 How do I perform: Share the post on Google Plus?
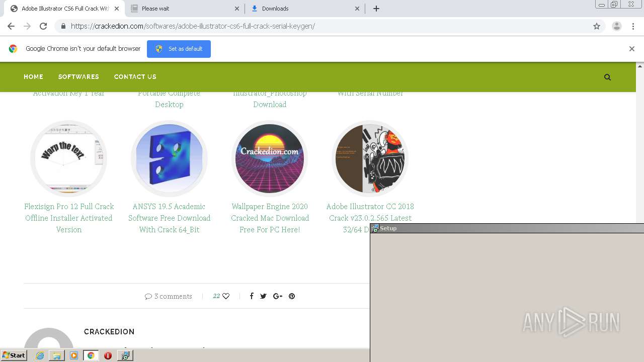(278, 296)
